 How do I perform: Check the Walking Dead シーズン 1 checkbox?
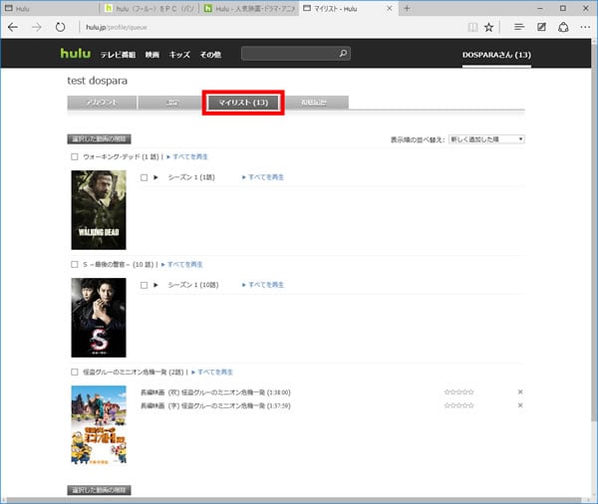(144, 177)
